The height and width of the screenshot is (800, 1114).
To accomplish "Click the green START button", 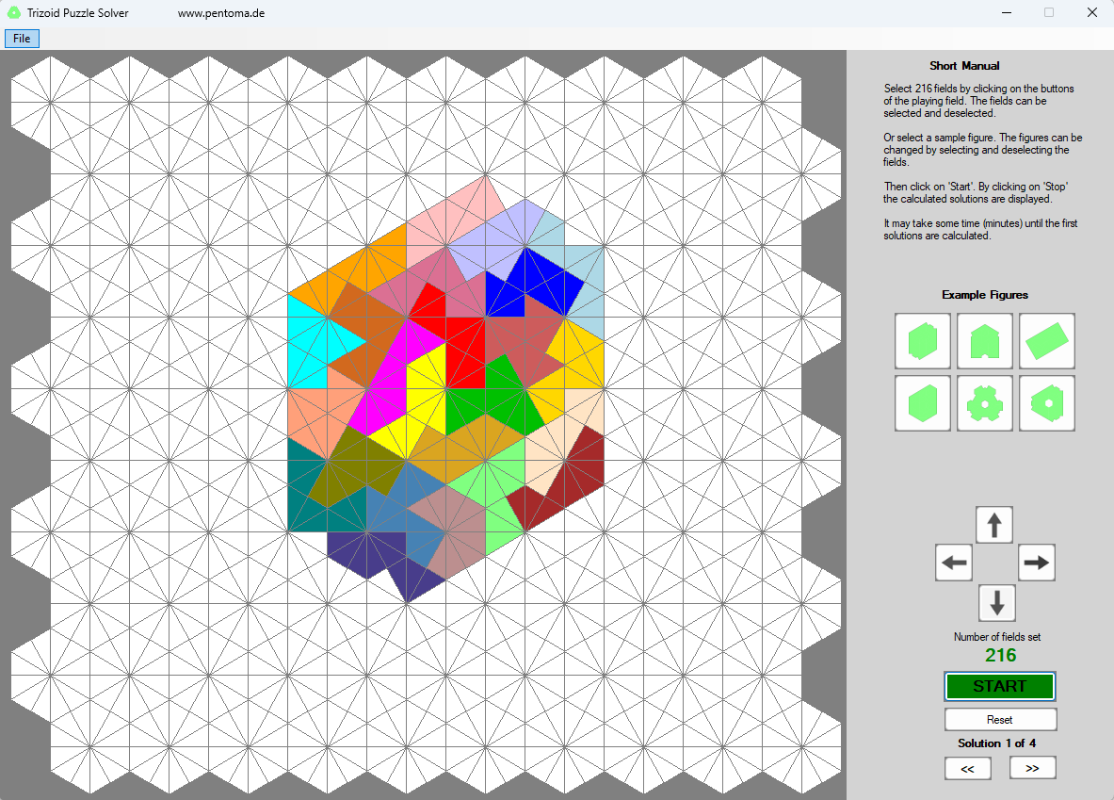I will [x=999, y=686].
